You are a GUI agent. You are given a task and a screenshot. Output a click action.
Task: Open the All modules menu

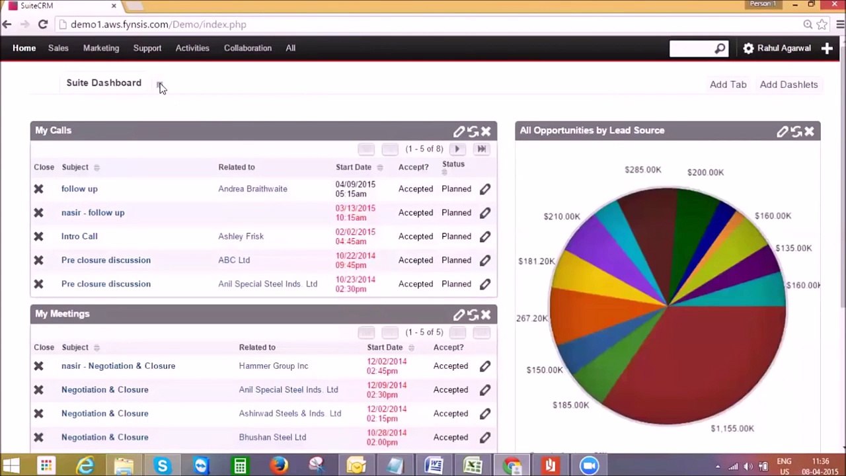coord(290,48)
